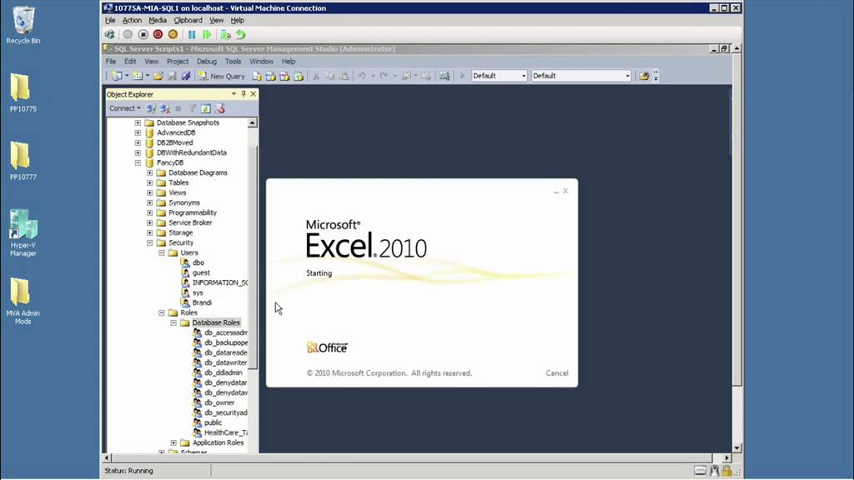Select the db_ddladmin role

tap(224, 372)
